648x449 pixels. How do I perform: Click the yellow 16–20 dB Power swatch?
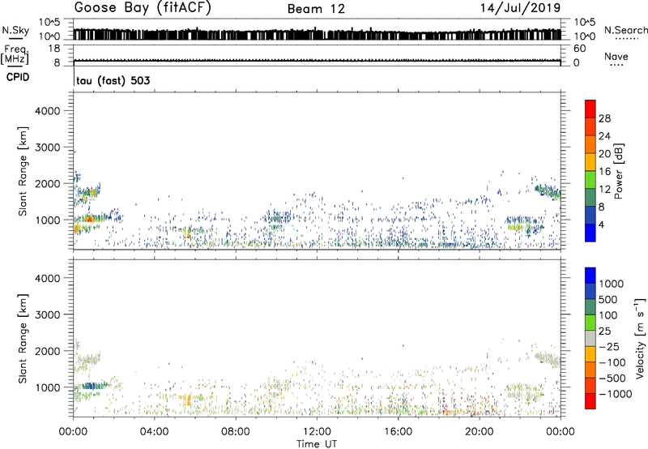click(x=590, y=161)
